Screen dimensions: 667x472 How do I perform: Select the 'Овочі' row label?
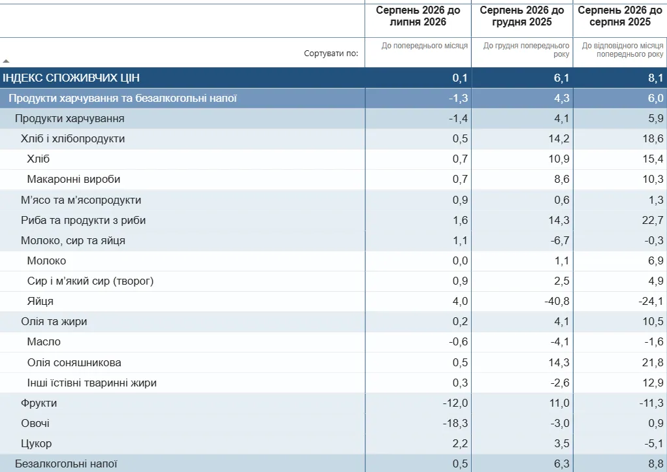point(35,424)
